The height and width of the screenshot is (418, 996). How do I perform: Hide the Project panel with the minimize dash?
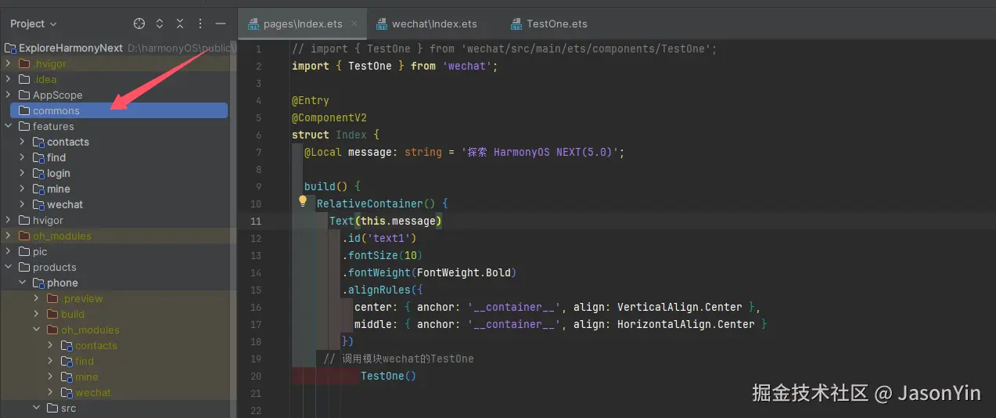click(221, 23)
